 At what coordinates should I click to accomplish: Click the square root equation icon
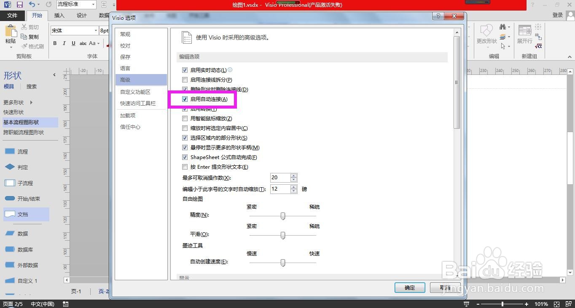pos(538,46)
